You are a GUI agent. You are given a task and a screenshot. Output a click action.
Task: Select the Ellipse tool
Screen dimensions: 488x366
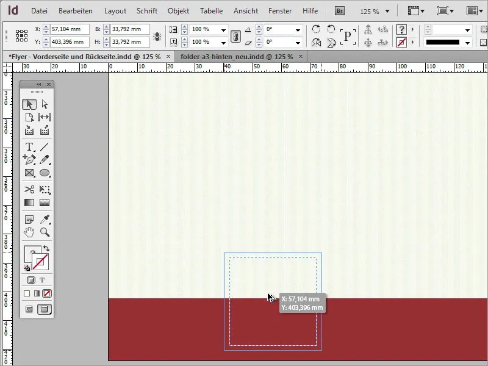[x=45, y=173]
